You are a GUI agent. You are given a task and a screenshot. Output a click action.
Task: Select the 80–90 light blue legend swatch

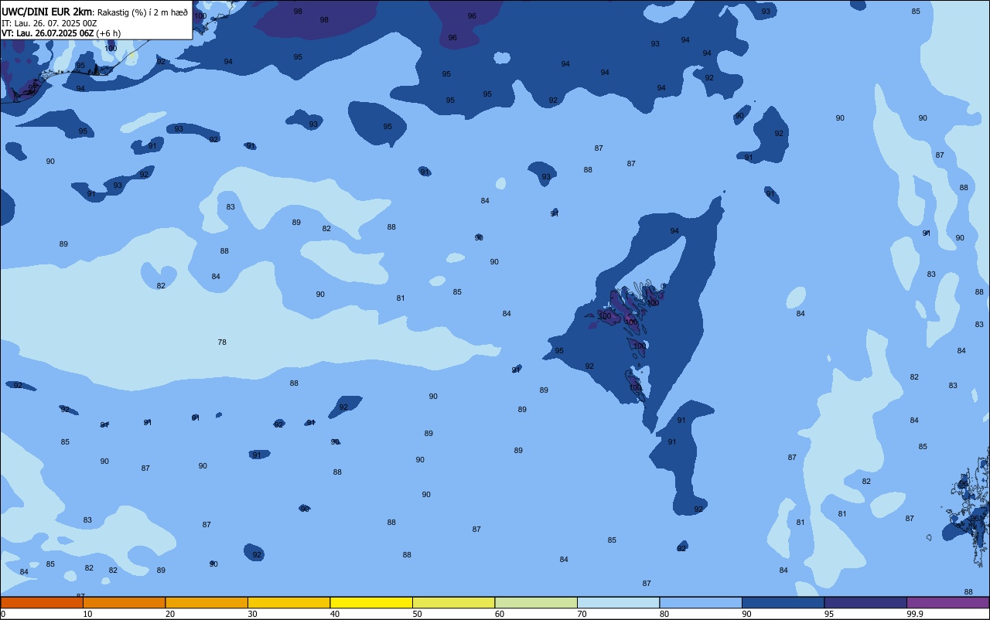tap(701, 602)
